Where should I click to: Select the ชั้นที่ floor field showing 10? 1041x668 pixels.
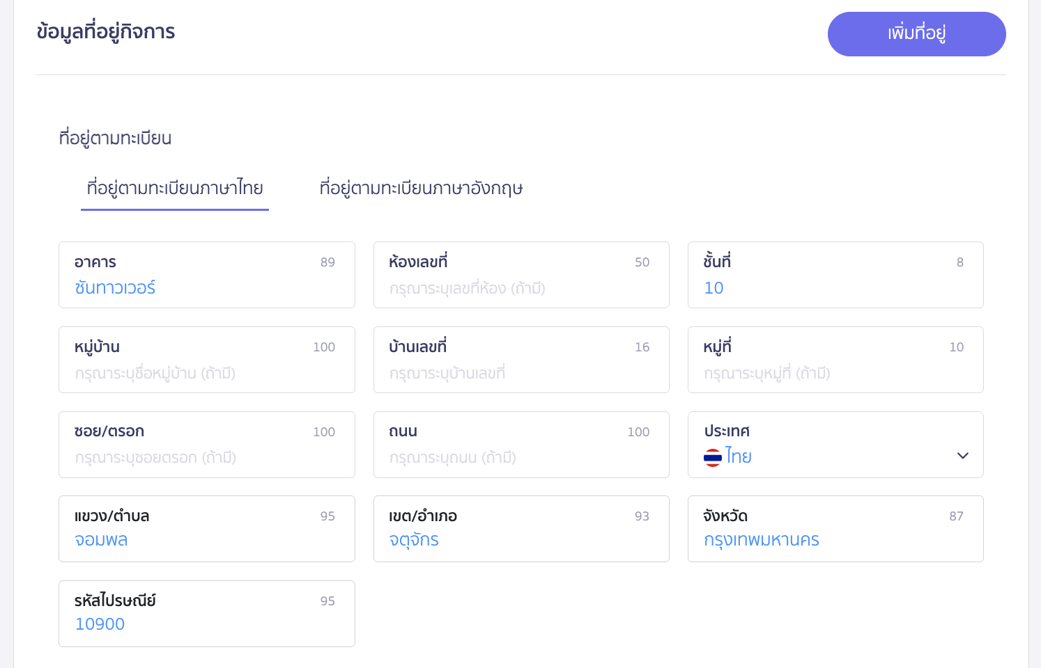point(835,276)
